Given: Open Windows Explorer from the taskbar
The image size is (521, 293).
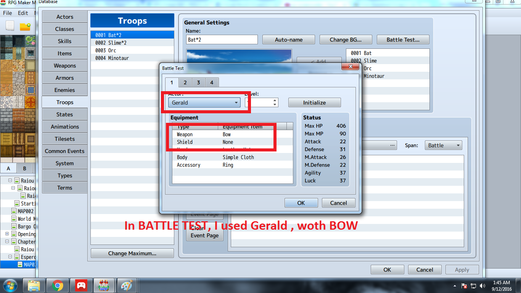Looking at the screenshot, I should coord(34,285).
